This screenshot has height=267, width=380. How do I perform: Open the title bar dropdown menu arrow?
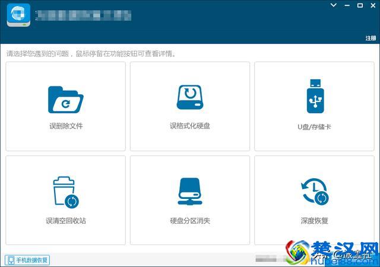335,5
